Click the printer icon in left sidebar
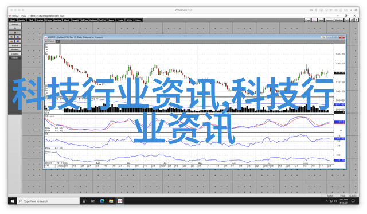The width and height of the screenshot is (367, 214). coord(15,28)
